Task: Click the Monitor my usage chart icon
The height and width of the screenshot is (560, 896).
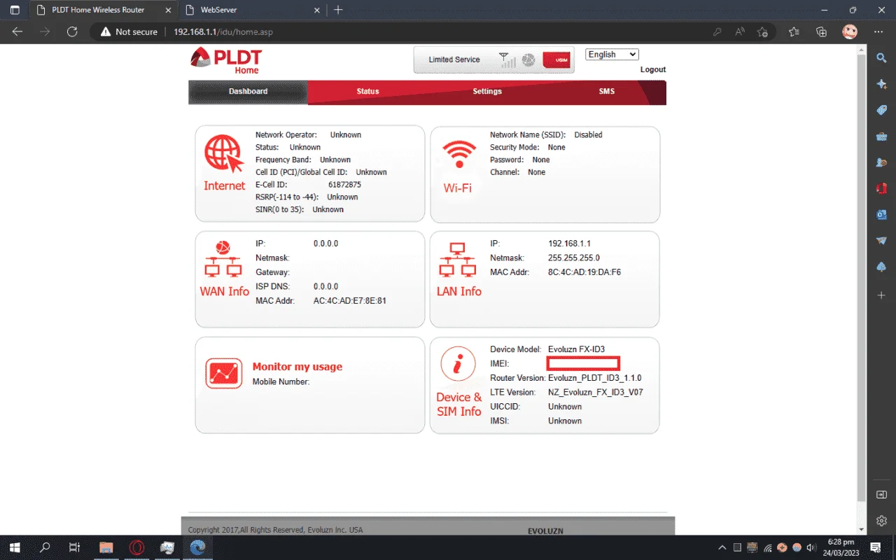Action: point(224,373)
